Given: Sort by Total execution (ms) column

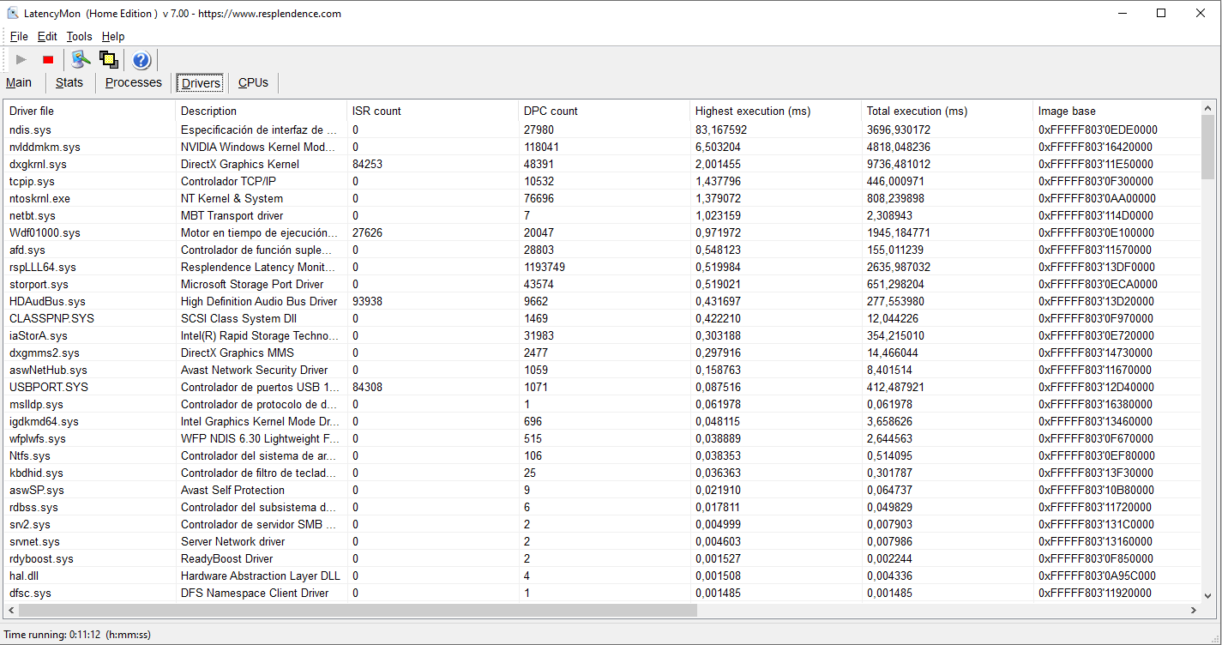Looking at the screenshot, I should [948, 111].
